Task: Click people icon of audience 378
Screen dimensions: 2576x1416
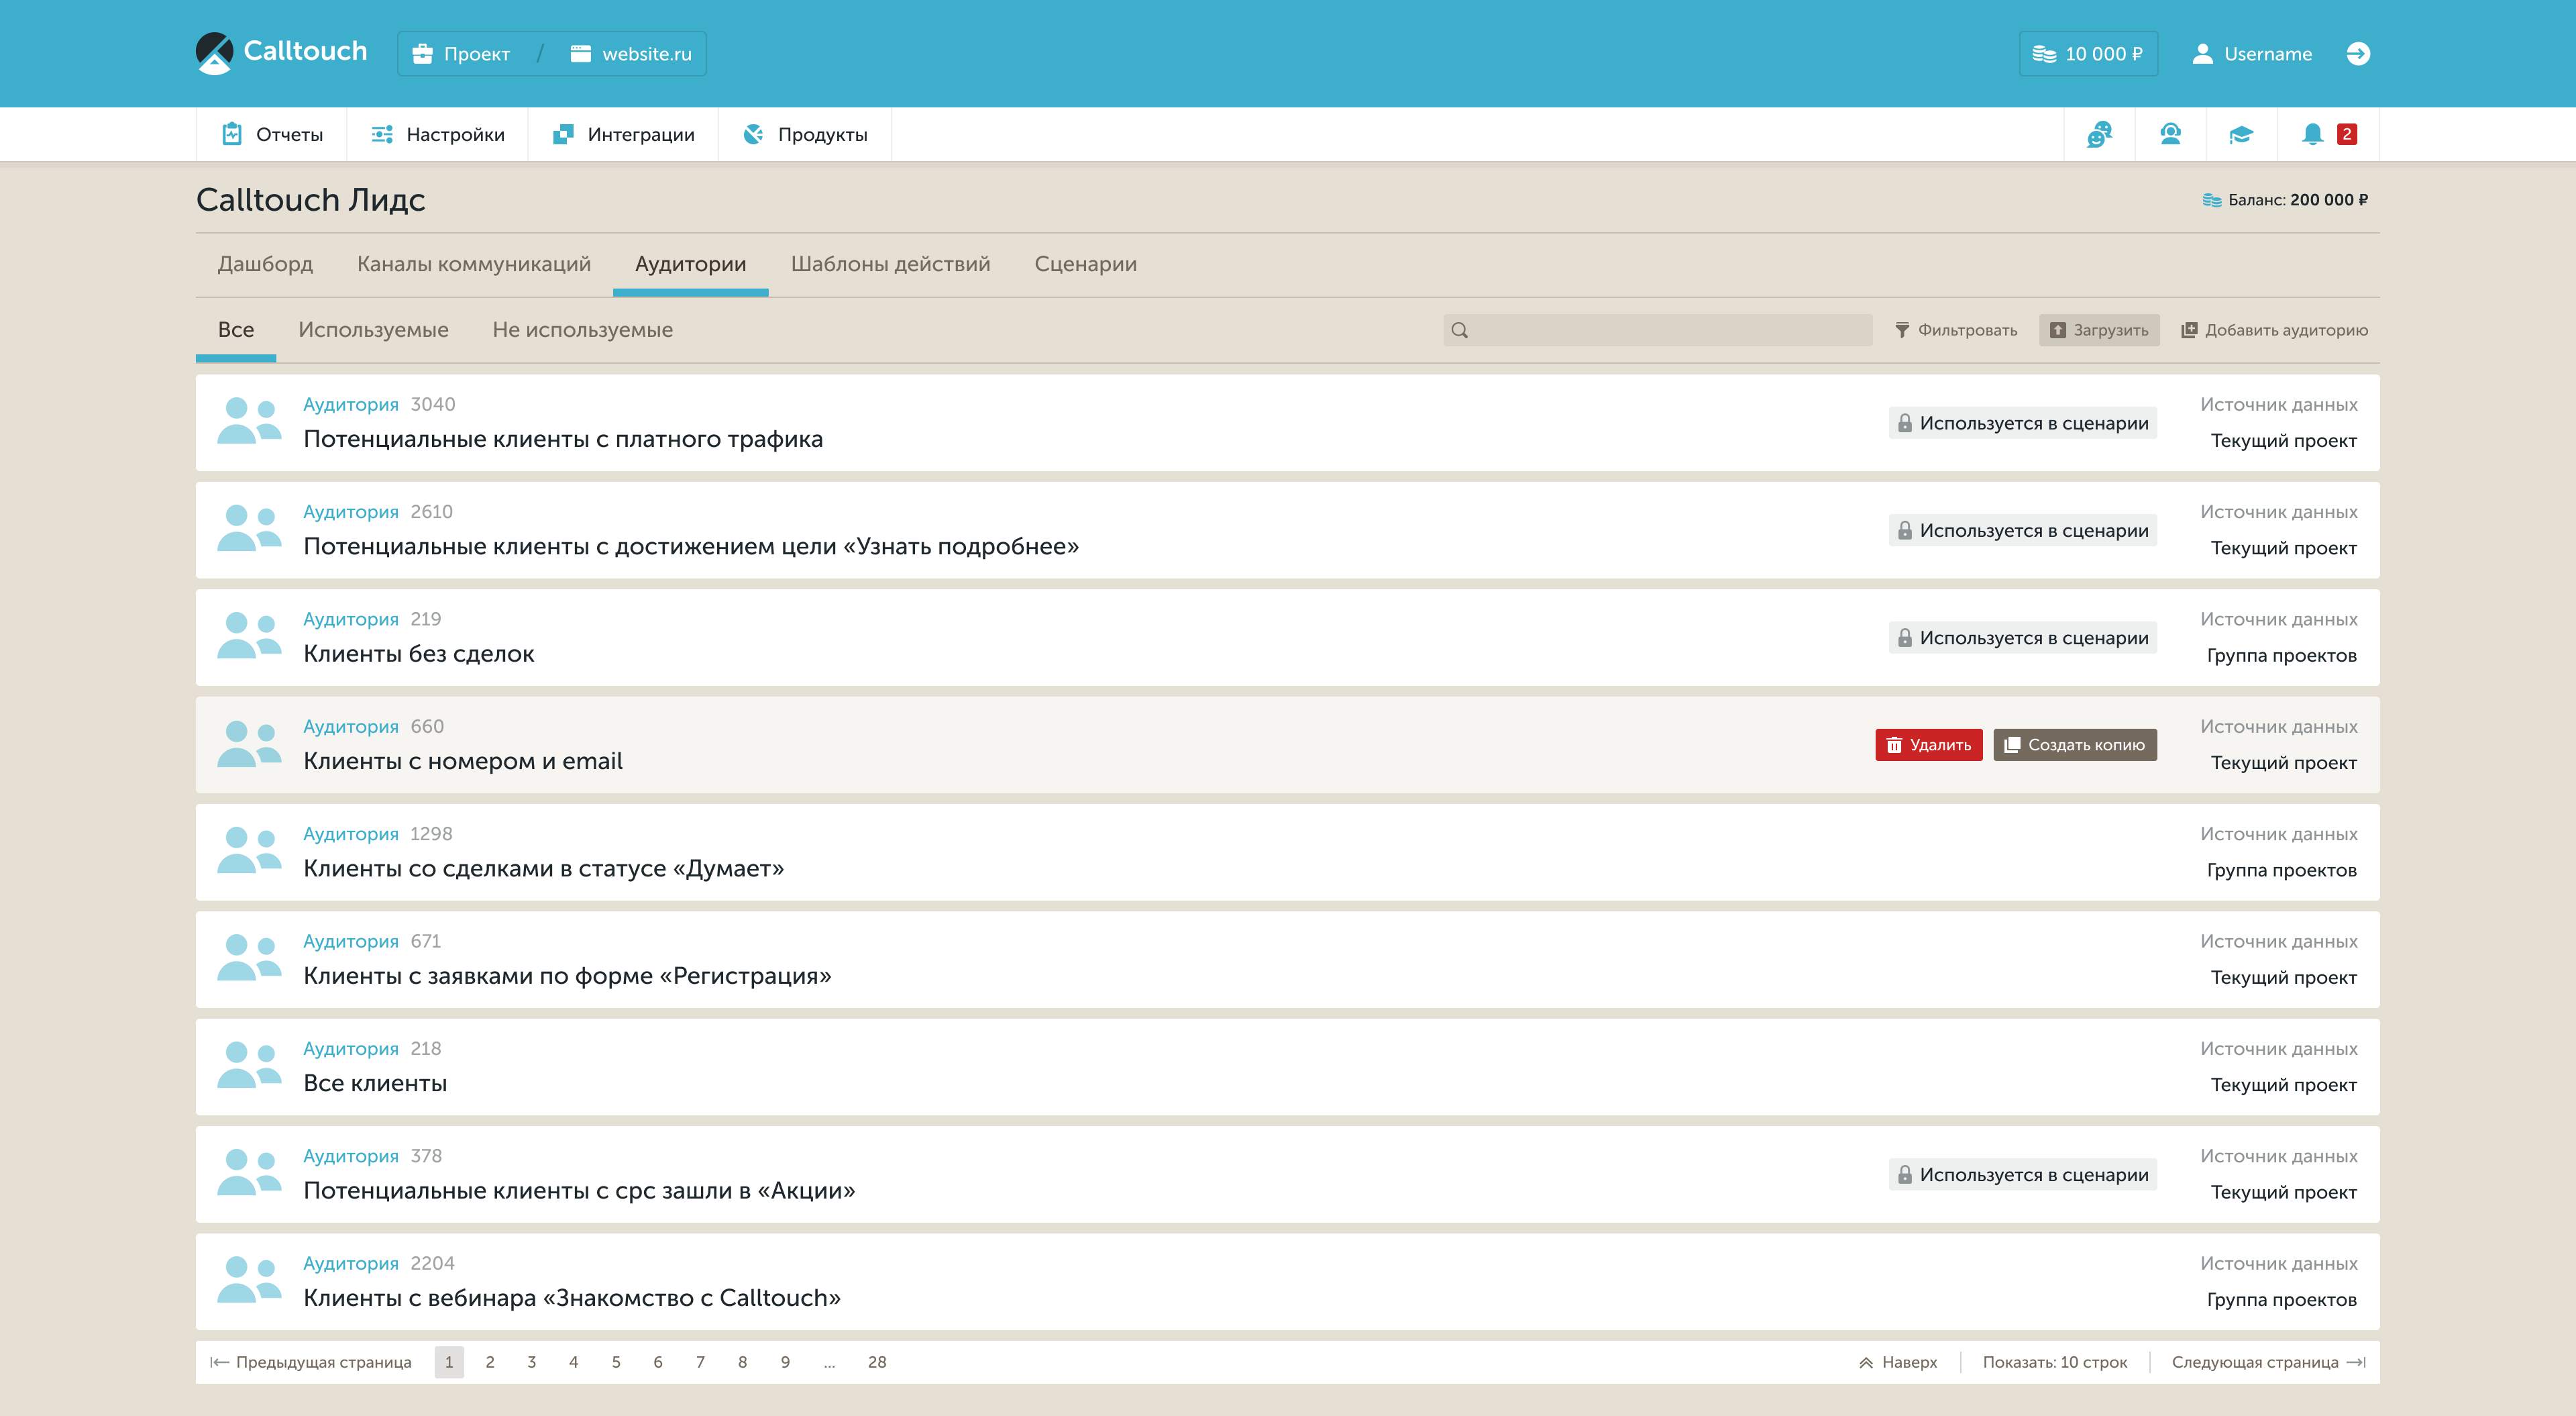Action: coord(249,1173)
